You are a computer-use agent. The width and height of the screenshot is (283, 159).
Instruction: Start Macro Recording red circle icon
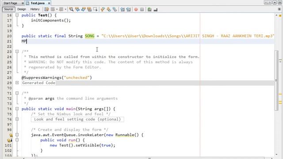tap(136, 9)
